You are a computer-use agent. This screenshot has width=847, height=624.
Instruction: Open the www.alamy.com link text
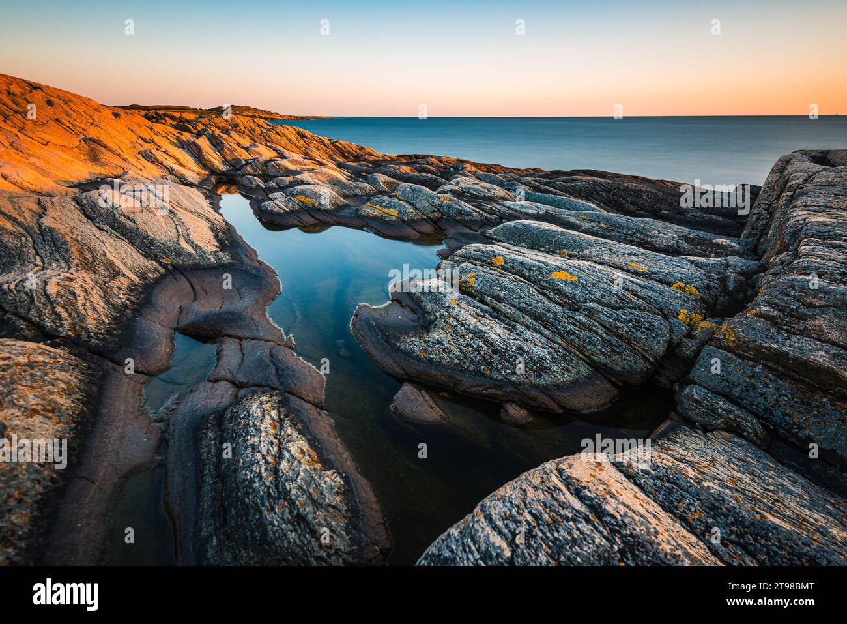(x=771, y=602)
